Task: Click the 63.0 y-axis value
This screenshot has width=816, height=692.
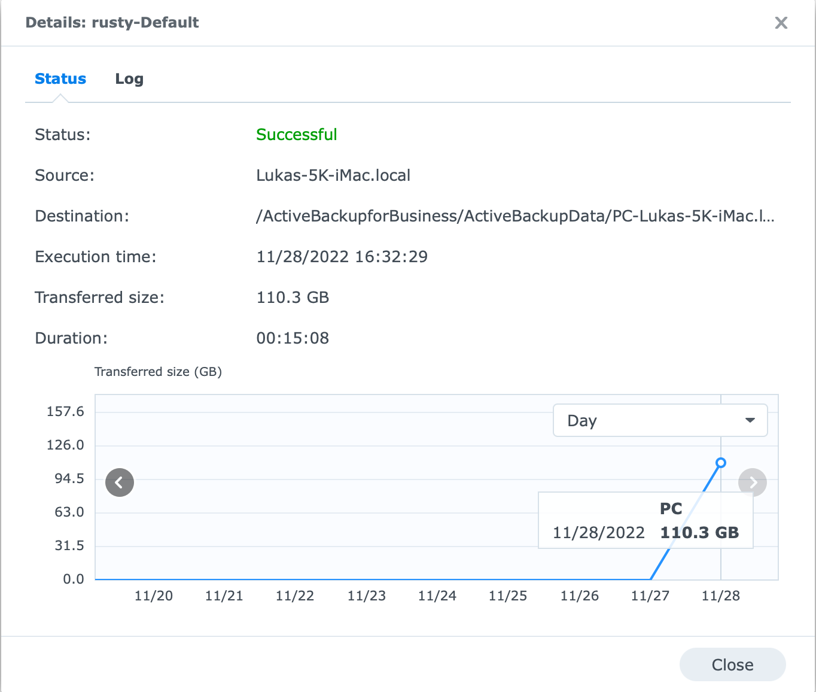Action: tap(69, 512)
